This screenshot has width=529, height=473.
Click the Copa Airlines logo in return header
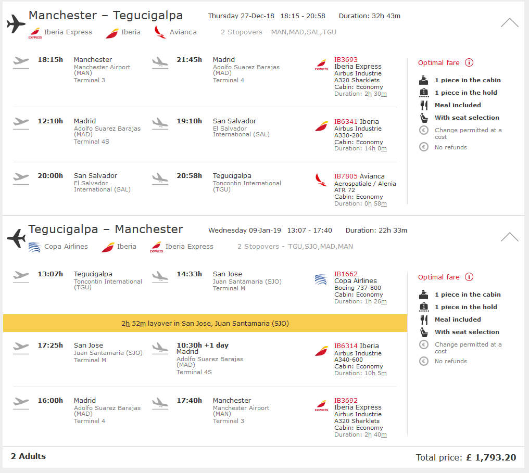34,247
